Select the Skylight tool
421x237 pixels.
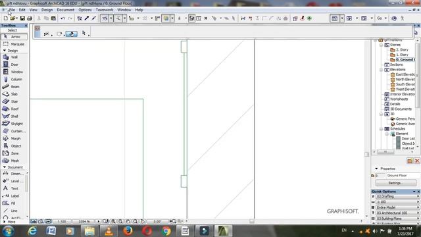(14, 124)
